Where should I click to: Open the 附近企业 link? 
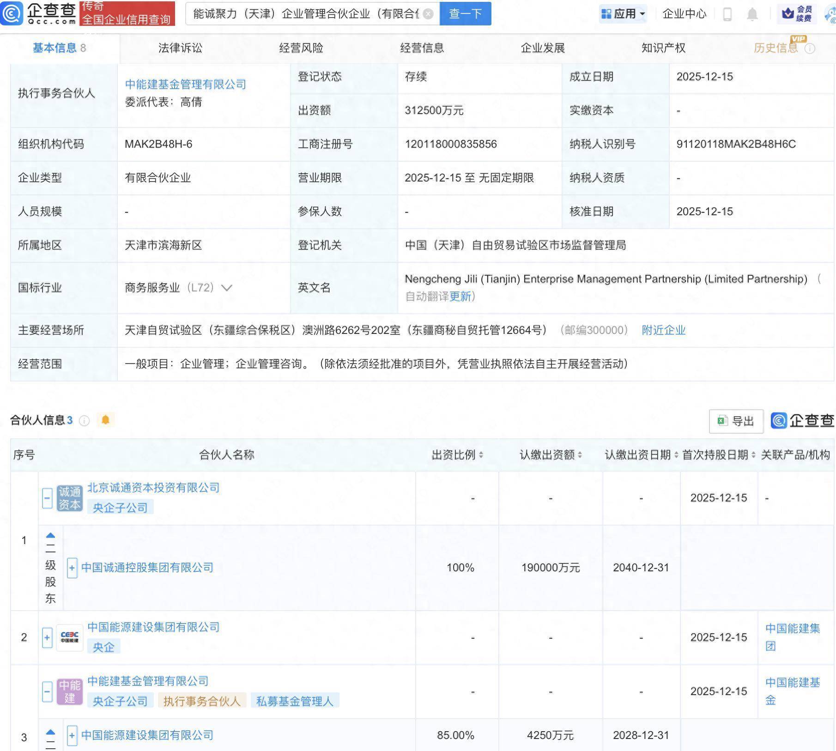[663, 330]
